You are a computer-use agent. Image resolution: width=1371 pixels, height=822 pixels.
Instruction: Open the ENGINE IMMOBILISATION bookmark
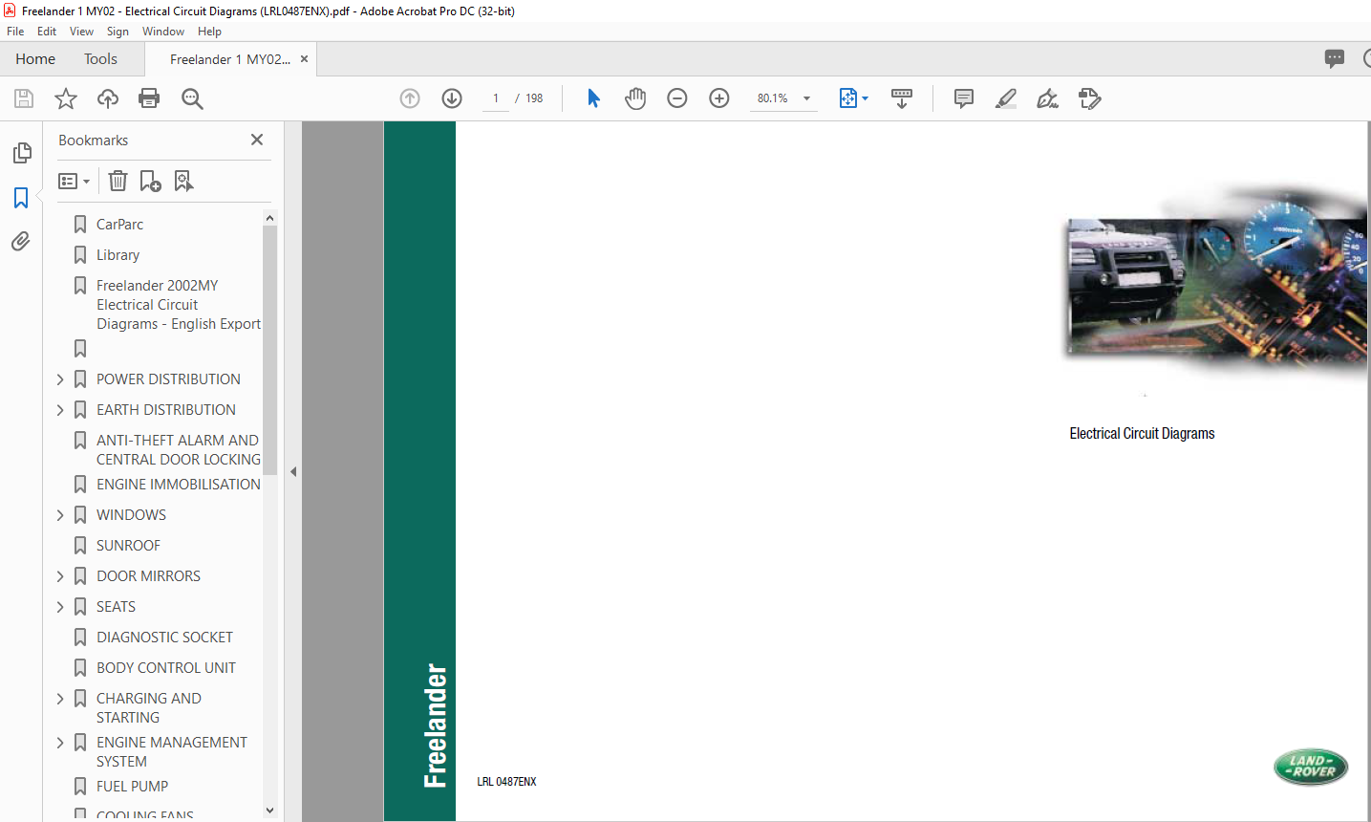pyautogui.click(x=178, y=485)
